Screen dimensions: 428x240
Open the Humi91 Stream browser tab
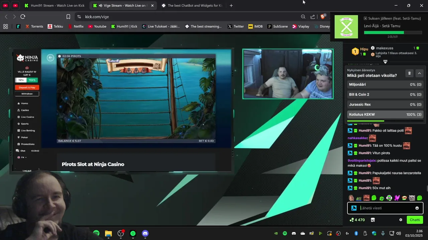(x=54, y=5)
